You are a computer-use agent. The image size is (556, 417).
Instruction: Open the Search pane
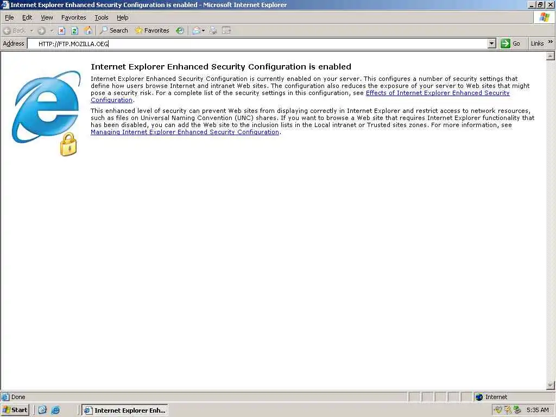[x=114, y=30]
